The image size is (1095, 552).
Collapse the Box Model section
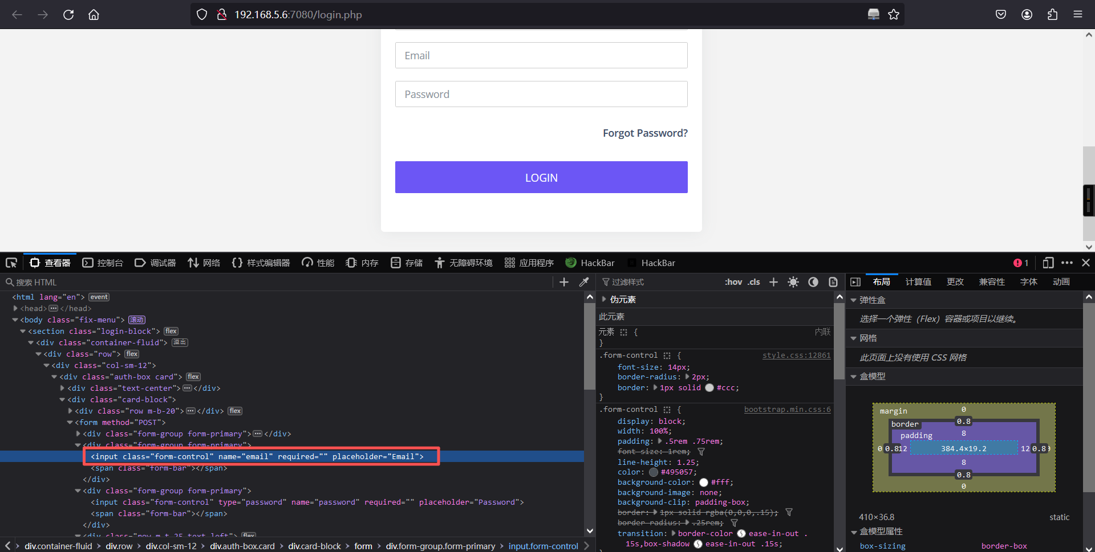click(x=854, y=376)
